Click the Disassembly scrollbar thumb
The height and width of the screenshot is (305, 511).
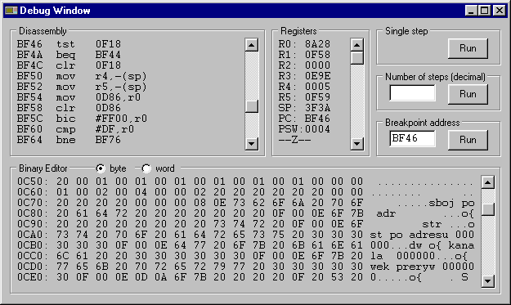[252, 106]
